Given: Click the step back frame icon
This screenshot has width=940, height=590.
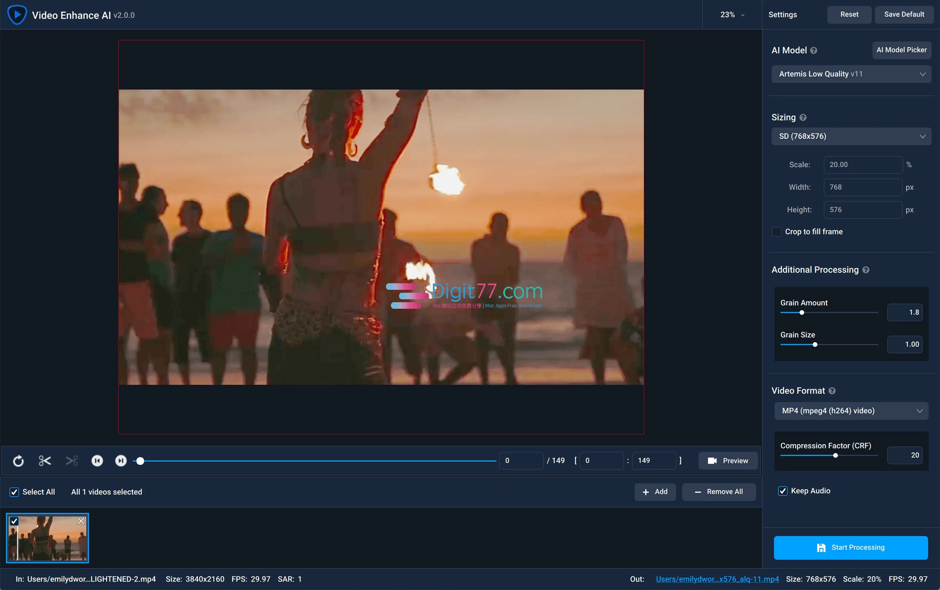Looking at the screenshot, I should pos(97,460).
